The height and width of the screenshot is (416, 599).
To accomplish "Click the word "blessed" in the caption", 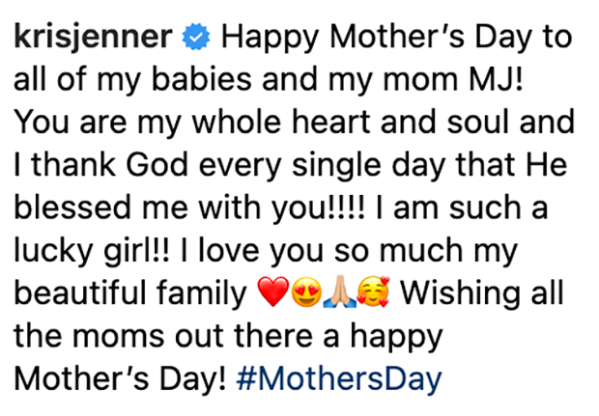I will pos(72,208).
